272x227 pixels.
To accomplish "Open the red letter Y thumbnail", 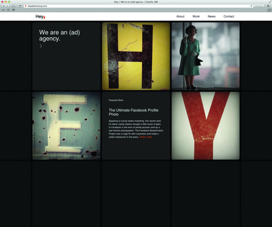I will coord(206,126).
